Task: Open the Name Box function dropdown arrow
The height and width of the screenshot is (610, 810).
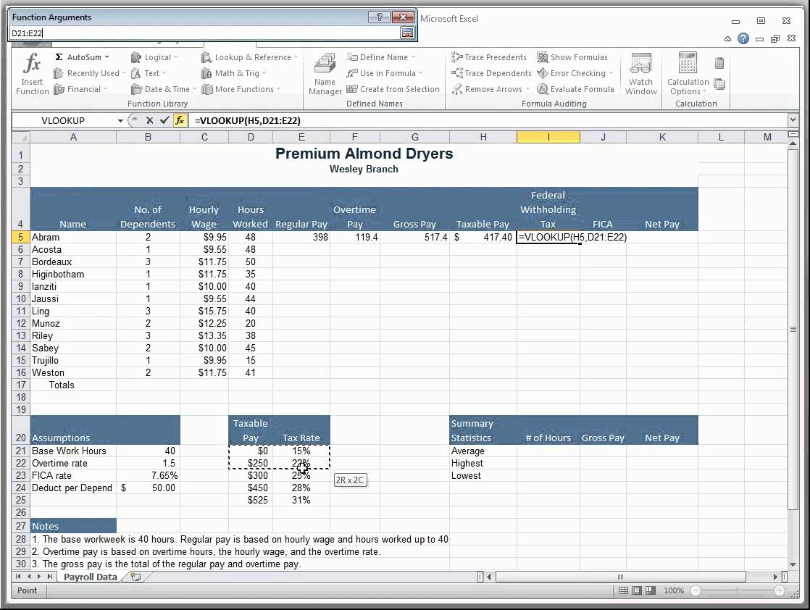Action: point(120,121)
